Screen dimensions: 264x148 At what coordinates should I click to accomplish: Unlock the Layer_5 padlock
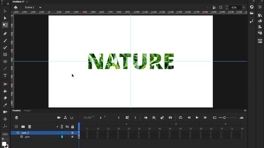pos(72,133)
